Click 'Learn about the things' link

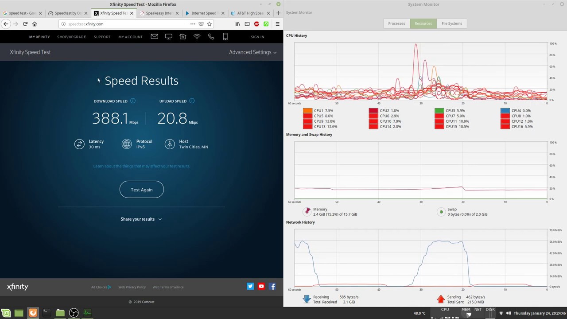point(141,166)
